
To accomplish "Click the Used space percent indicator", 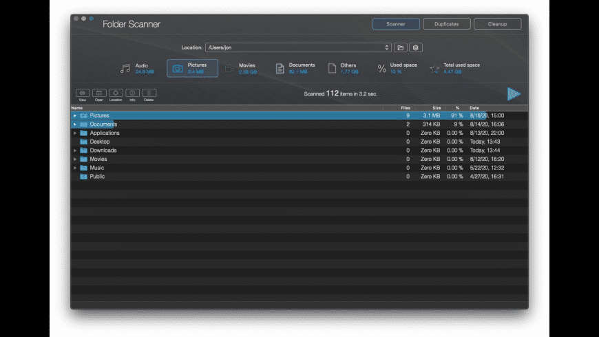I will click(x=397, y=68).
